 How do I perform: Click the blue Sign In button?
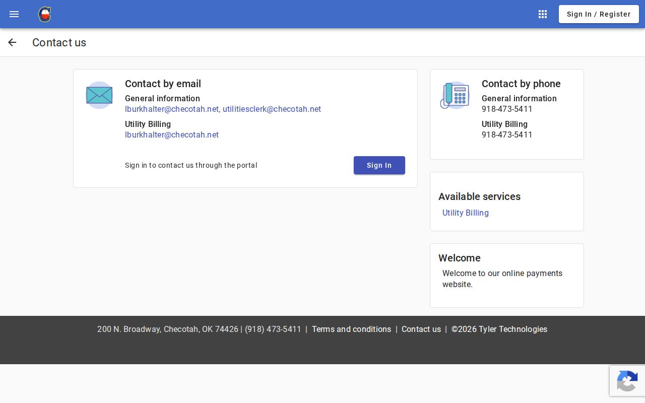(379, 165)
